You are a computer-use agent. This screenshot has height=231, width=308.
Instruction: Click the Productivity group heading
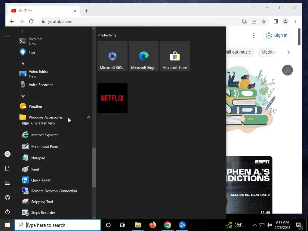pyautogui.click(x=107, y=35)
